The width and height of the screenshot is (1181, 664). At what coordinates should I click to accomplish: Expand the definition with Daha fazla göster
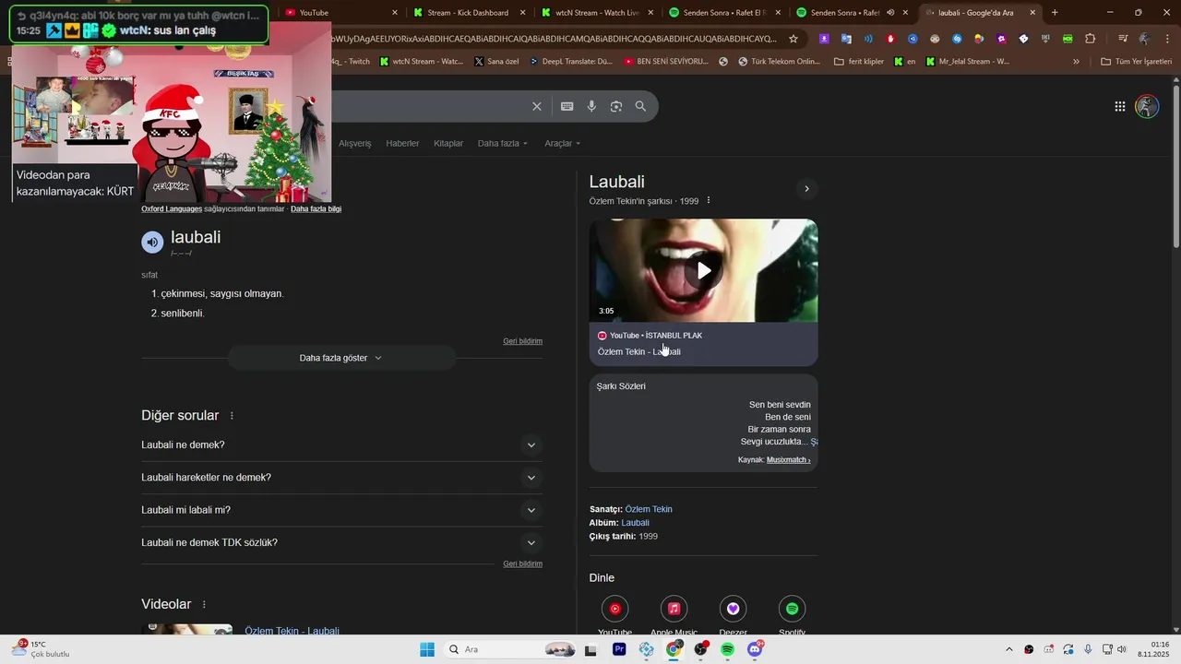340,358
